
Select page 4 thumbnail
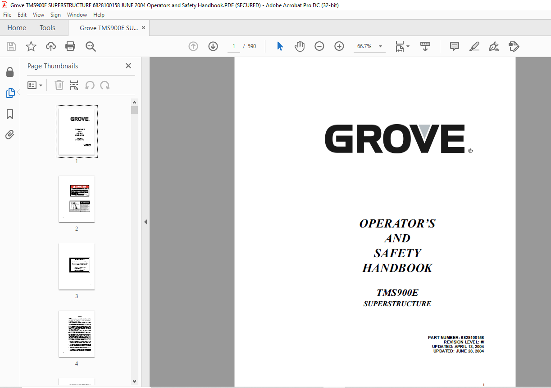[77, 334]
